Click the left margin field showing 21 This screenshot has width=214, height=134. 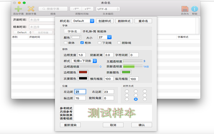pos(80,92)
